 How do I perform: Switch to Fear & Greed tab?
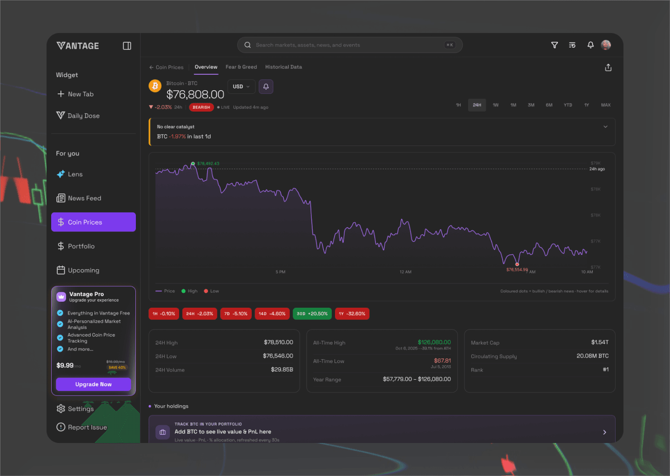point(241,67)
